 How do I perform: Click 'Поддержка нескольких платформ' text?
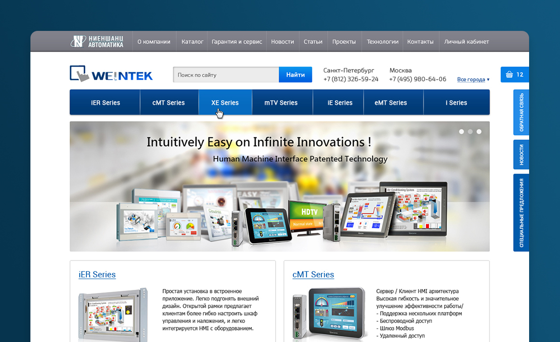point(419,314)
